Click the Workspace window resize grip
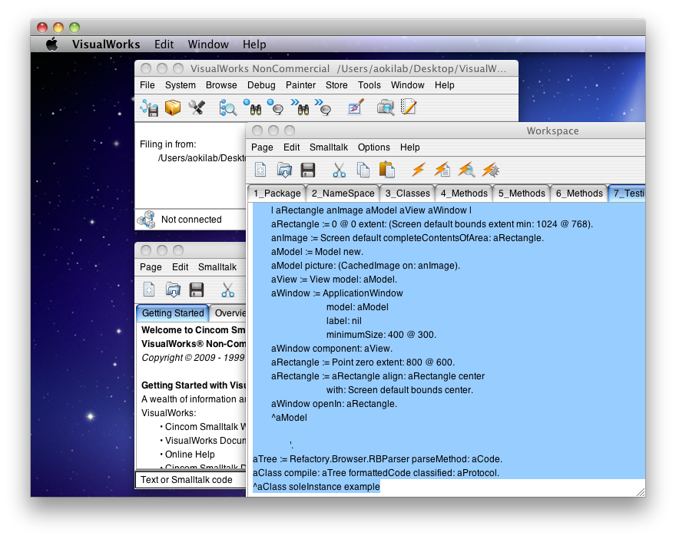 point(641,492)
